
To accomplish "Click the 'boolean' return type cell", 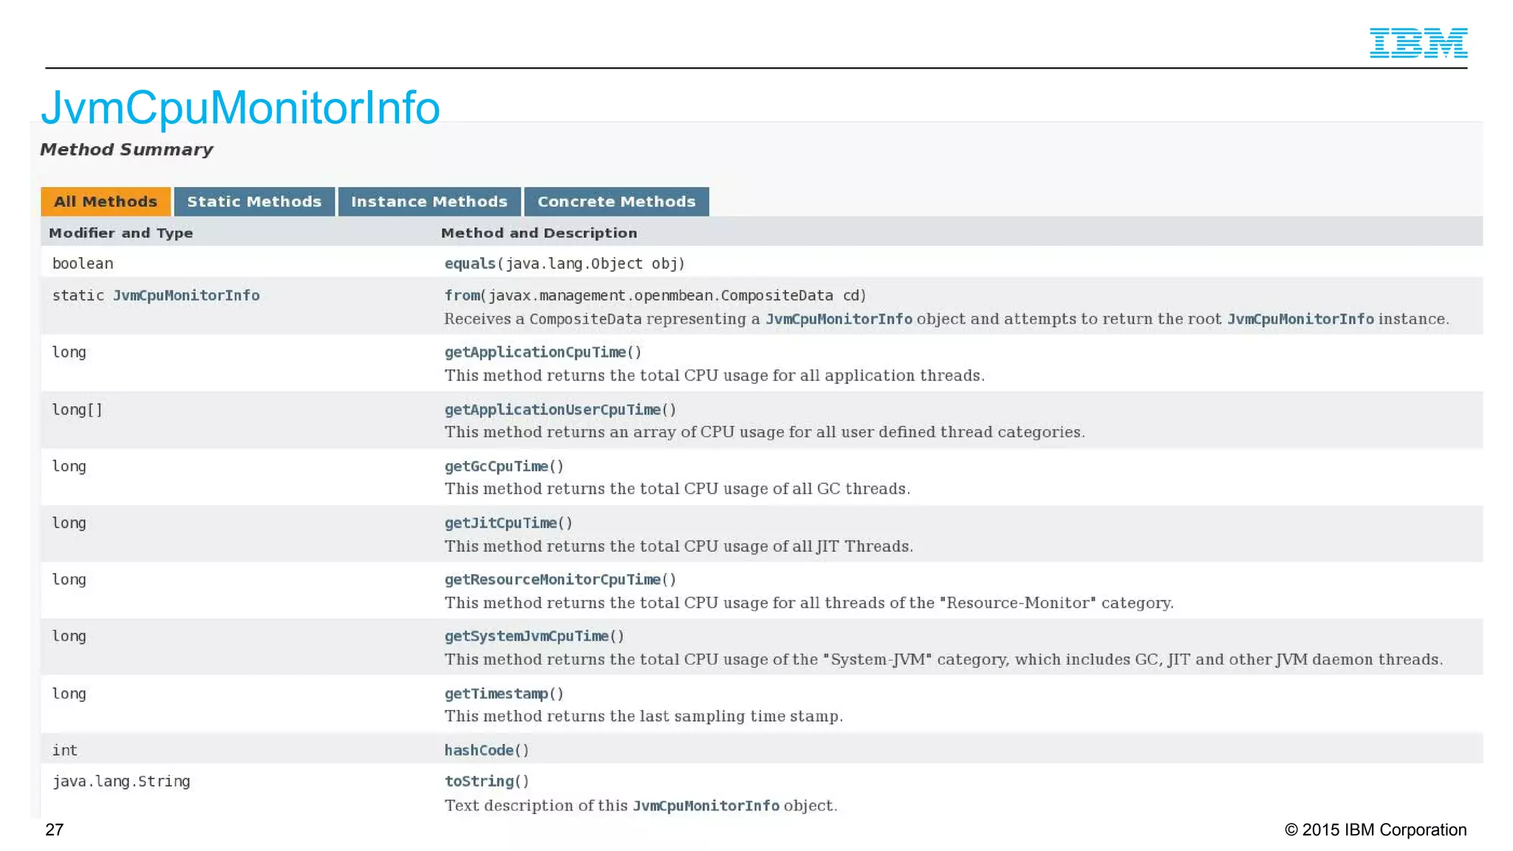I will point(83,264).
